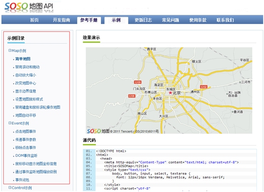Open the 更新日志 tab
The image size is (264, 192).
144,20
